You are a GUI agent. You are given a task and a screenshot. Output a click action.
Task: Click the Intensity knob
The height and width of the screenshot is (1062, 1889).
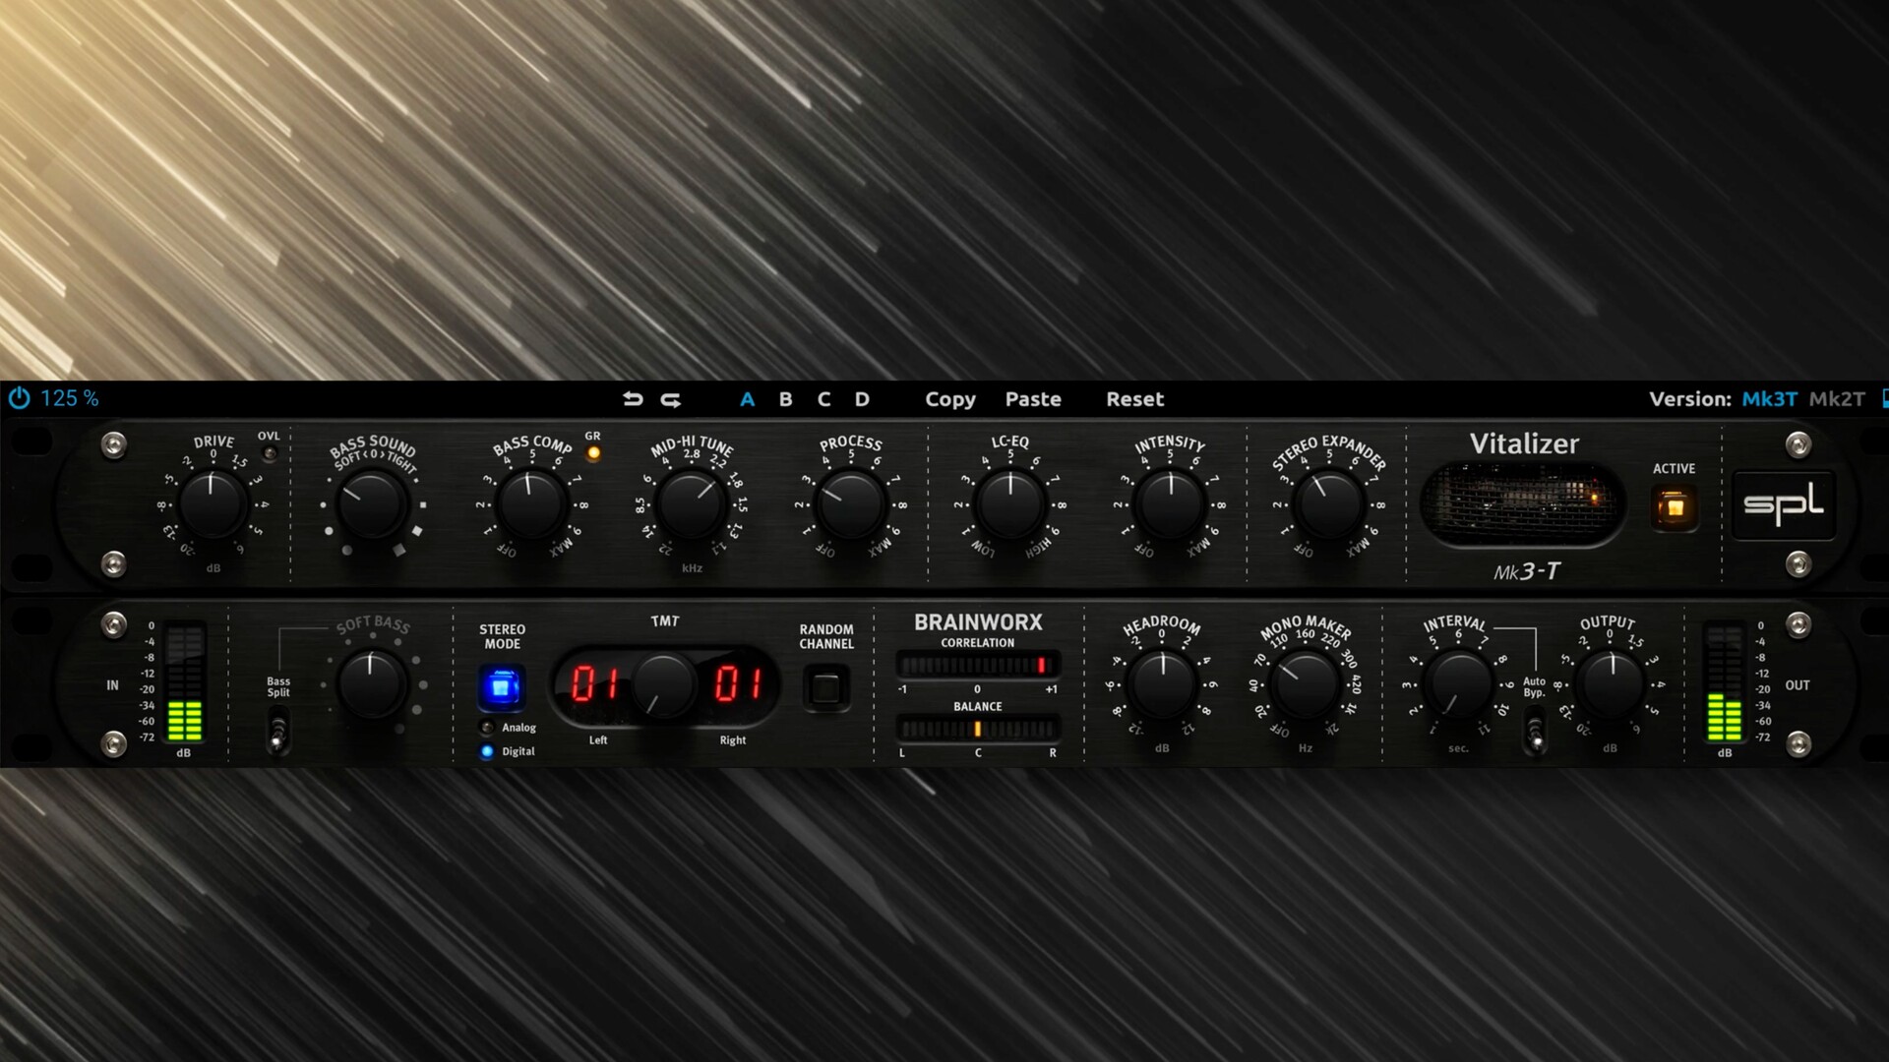click(1170, 504)
